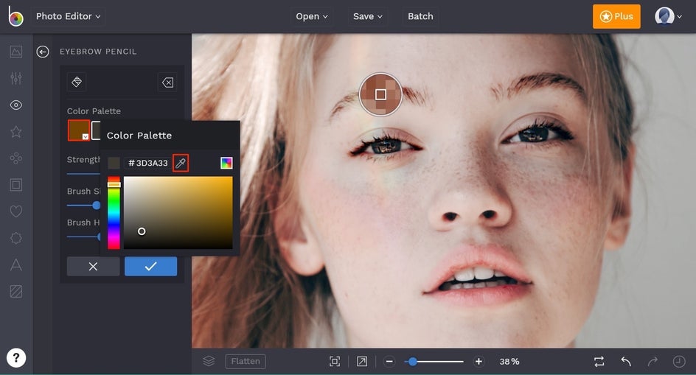Open the Edit sliders sidebar icon
The image size is (696, 375).
16,78
